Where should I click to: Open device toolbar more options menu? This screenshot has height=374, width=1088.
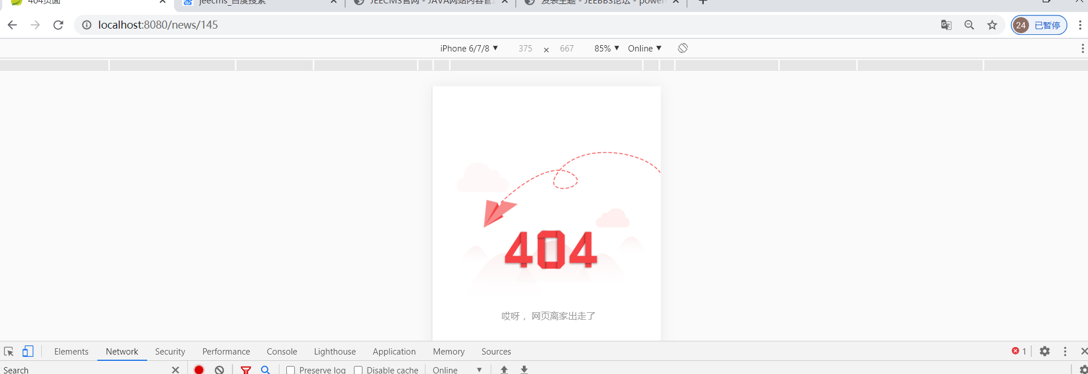click(1082, 49)
